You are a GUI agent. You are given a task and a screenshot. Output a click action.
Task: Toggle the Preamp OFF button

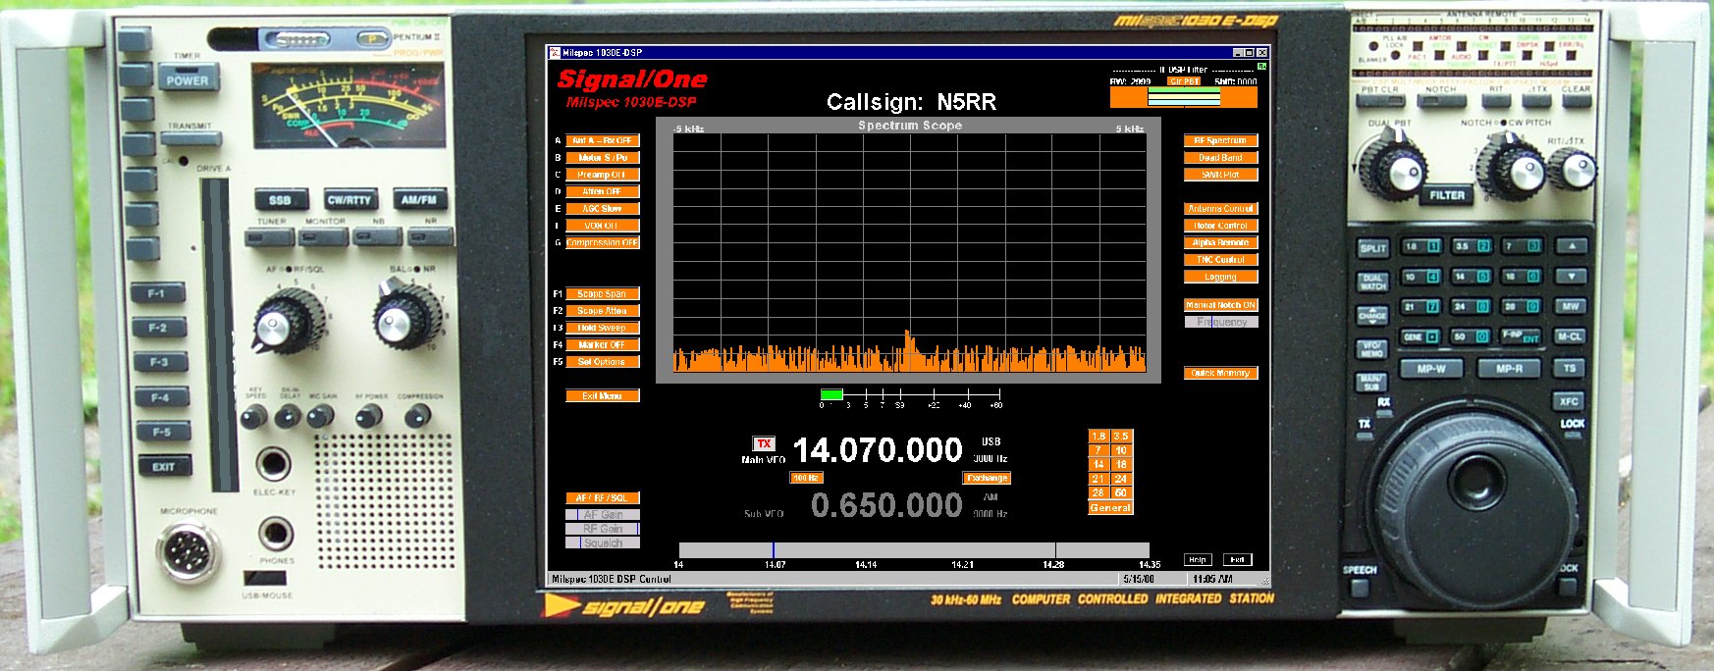pos(603,175)
